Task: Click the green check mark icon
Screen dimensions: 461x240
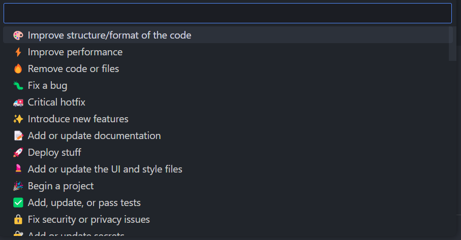Action: (x=18, y=203)
